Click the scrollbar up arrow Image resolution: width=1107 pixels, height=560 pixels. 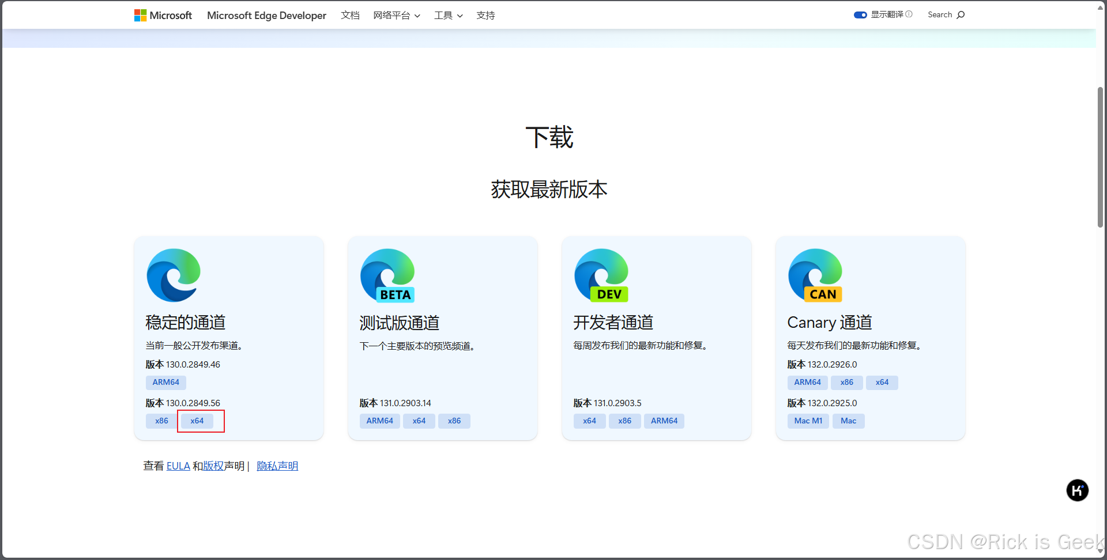click(x=1100, y=7)
